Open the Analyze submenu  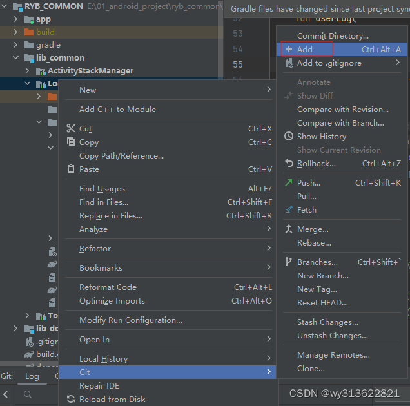(x=168, y=229)
